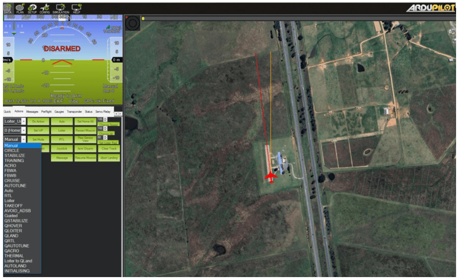Image resolution: width=459 pixels, height=280 pixels.
Task: Open the DATA flight screen icon
Action: [x=8, y=8]
